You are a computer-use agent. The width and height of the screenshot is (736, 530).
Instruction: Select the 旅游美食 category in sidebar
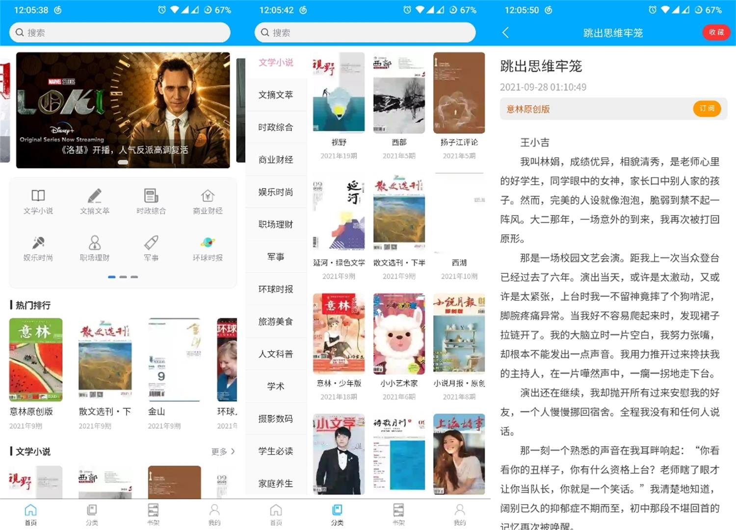point(276,321)
